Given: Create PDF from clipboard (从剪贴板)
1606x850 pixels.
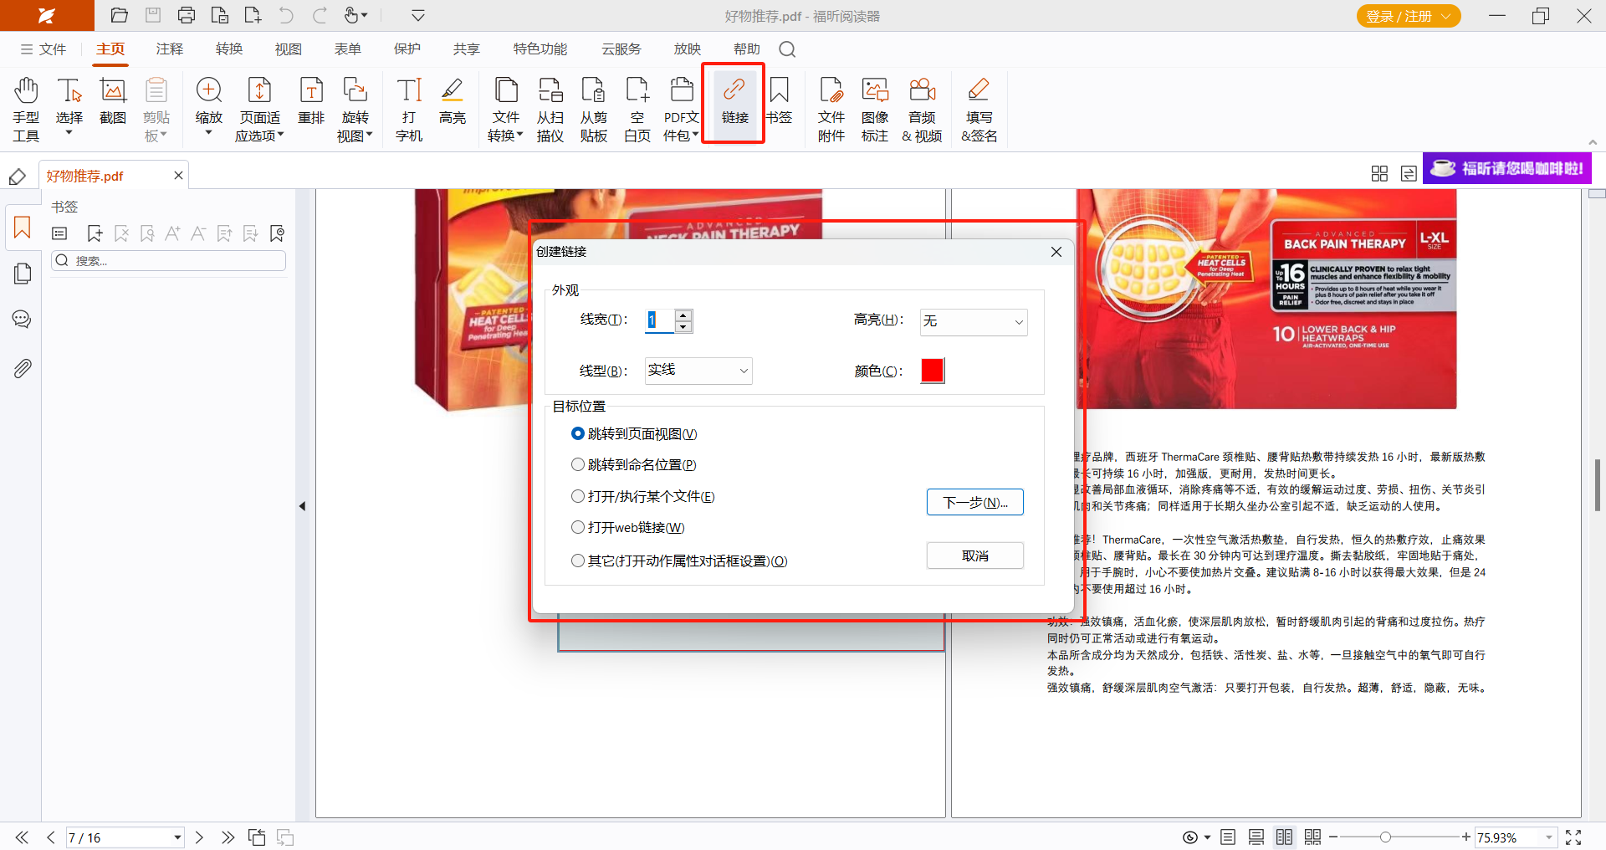Looking at the screenshot, I should coord(594,109).
